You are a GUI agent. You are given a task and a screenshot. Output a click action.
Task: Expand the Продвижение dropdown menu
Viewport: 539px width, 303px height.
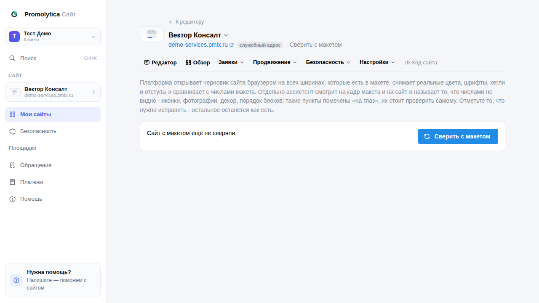click(275, 62)
